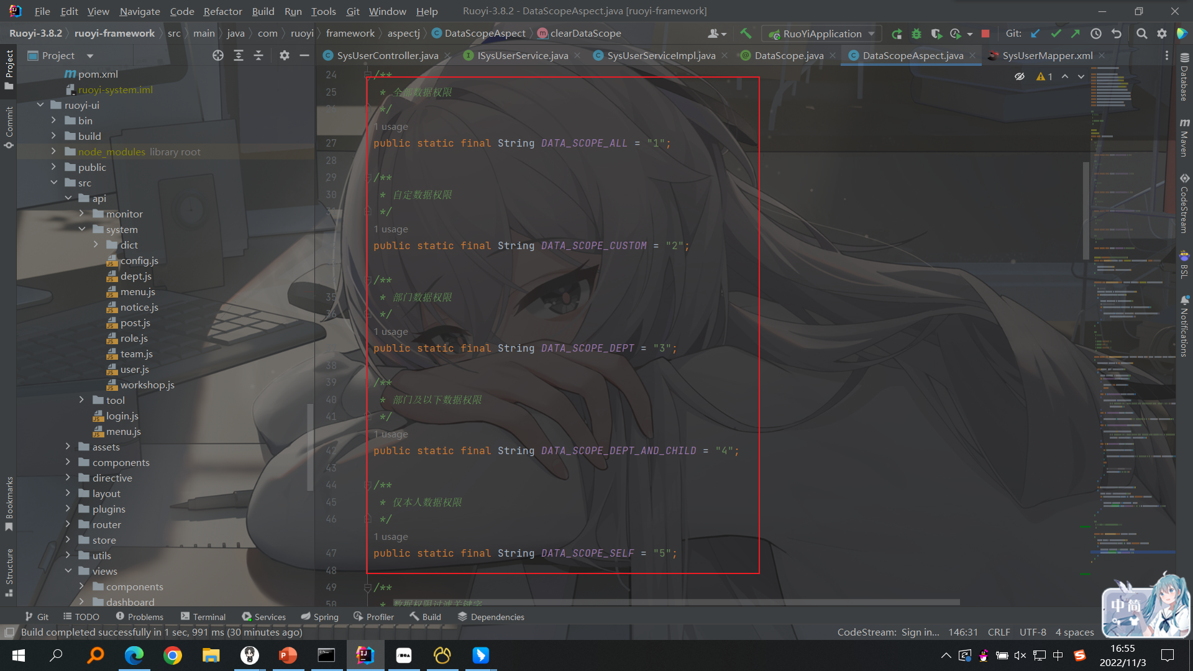This screenshot has width=1193, height=671.
Task: Toggle Database tool window on right
Action: 1184,77
